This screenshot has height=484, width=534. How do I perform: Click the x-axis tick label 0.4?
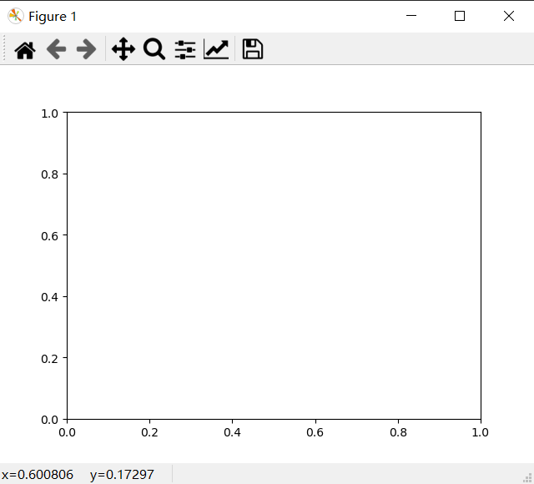click(x=232, y=432)
